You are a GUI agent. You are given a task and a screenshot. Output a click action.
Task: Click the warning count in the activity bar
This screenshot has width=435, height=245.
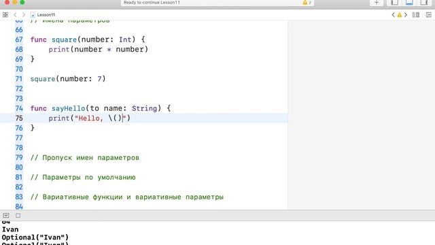click(x=307, y=3)
